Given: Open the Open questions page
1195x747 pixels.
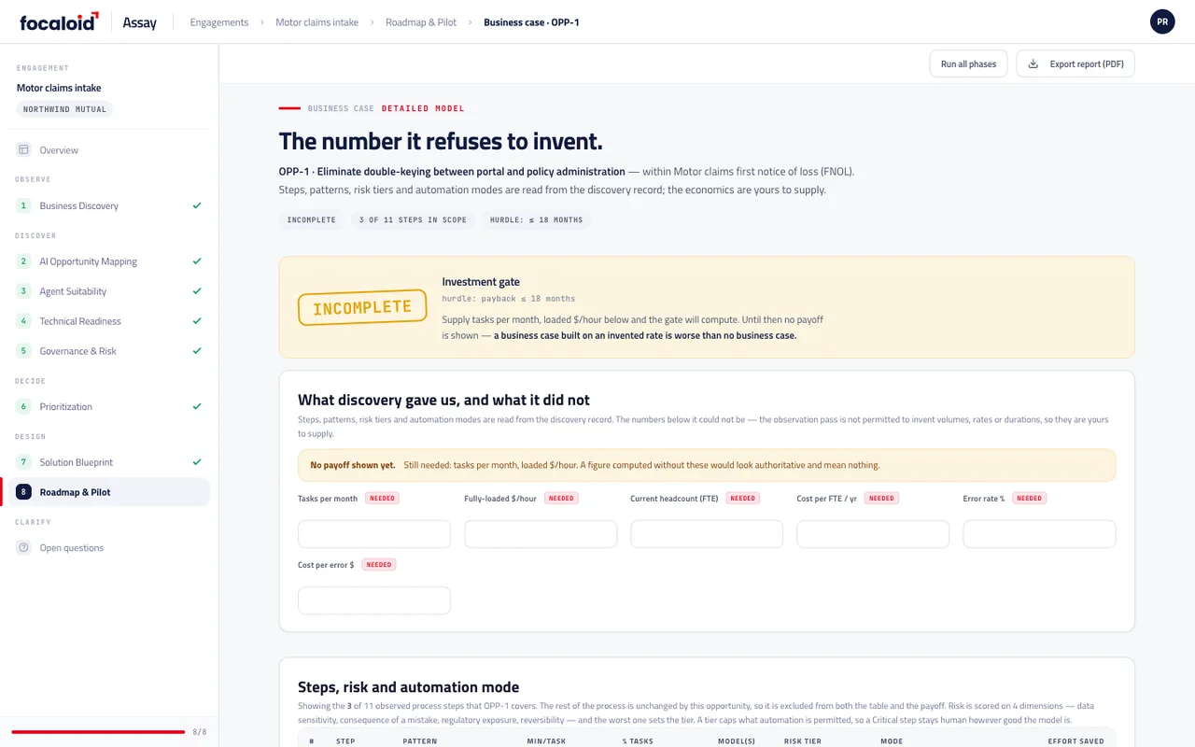Looking at the screenshot, I should (x=109, y=547).
